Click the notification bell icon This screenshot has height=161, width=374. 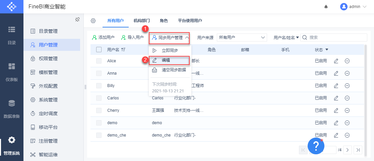click(x=326, y=7)
